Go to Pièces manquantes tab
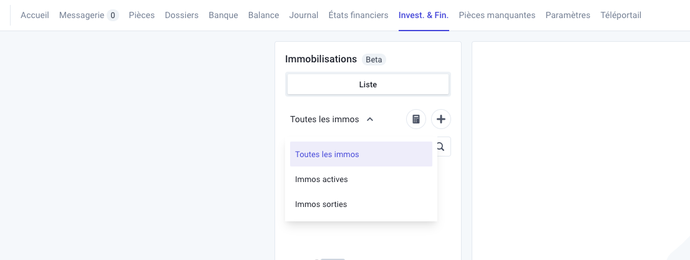This screenshot has height=260, width=690. click(497, 16)
